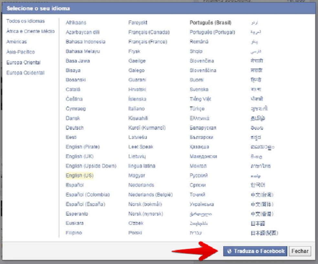Choose Kiswahili language
Screen dimensions: 318x264
[x=138, y=118]
